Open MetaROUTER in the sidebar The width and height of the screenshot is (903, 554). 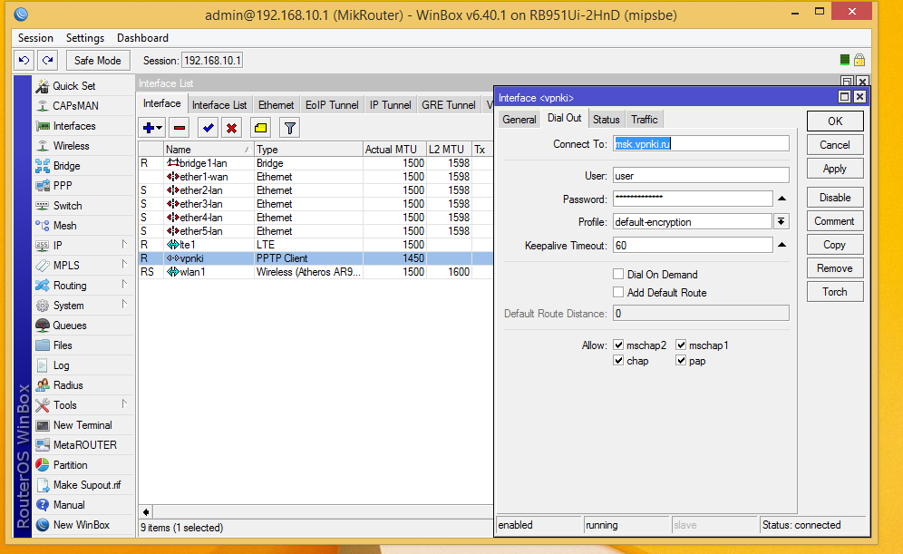click(84, 445)
